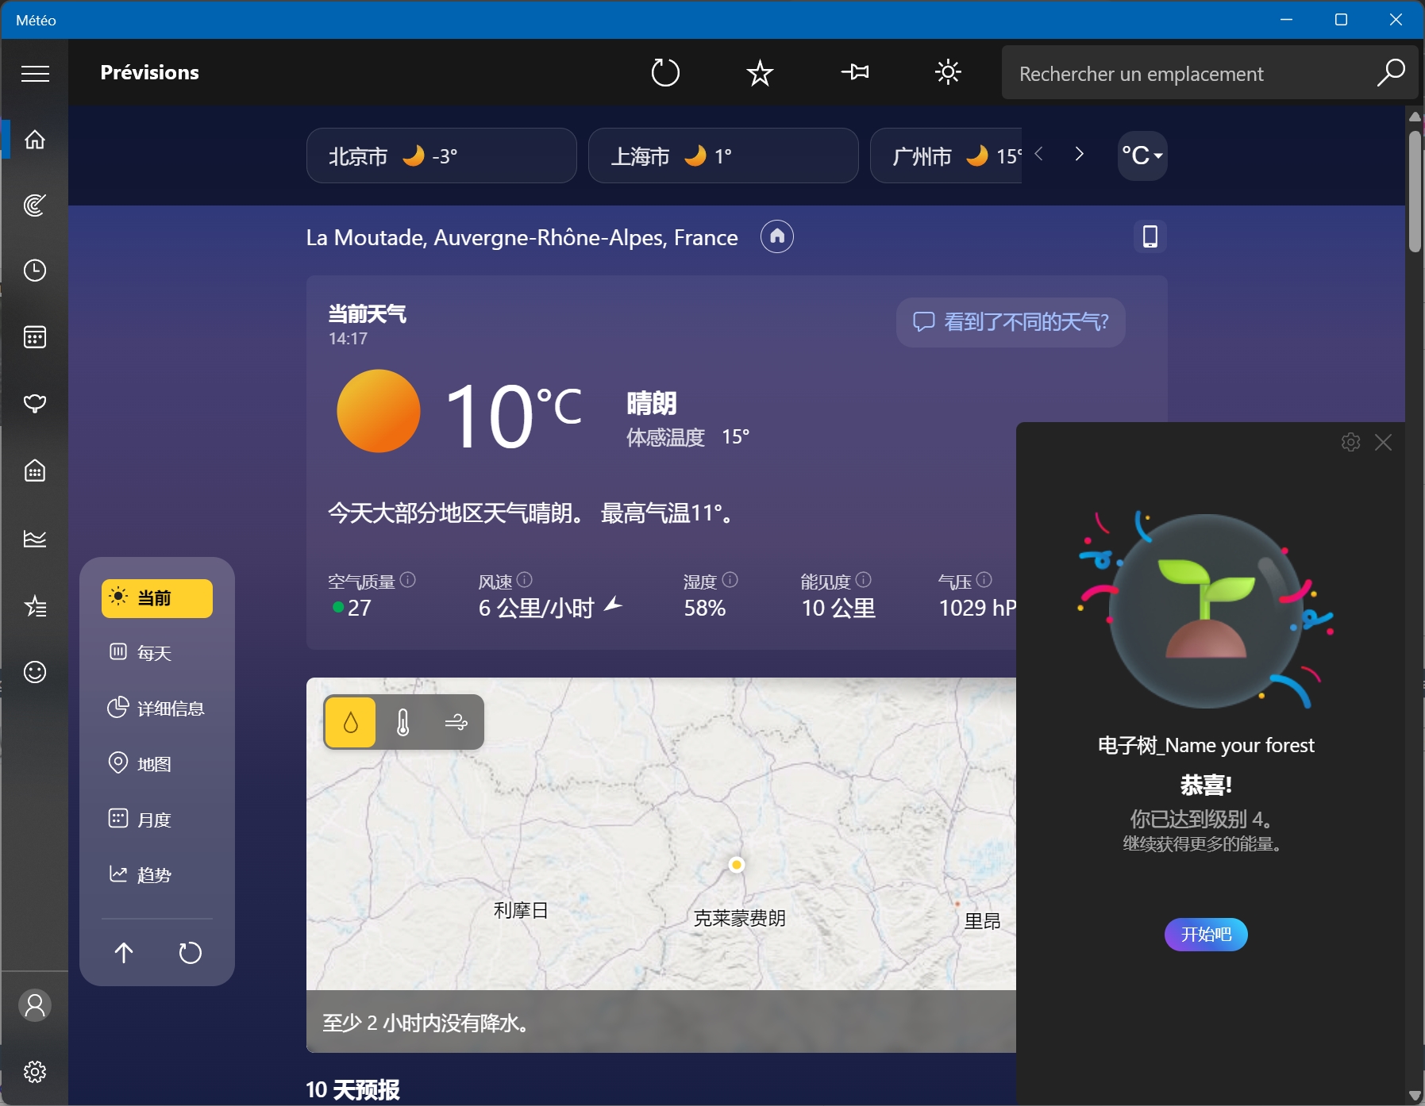Click the vertical scrollbar thumb

coord(1415,191)
